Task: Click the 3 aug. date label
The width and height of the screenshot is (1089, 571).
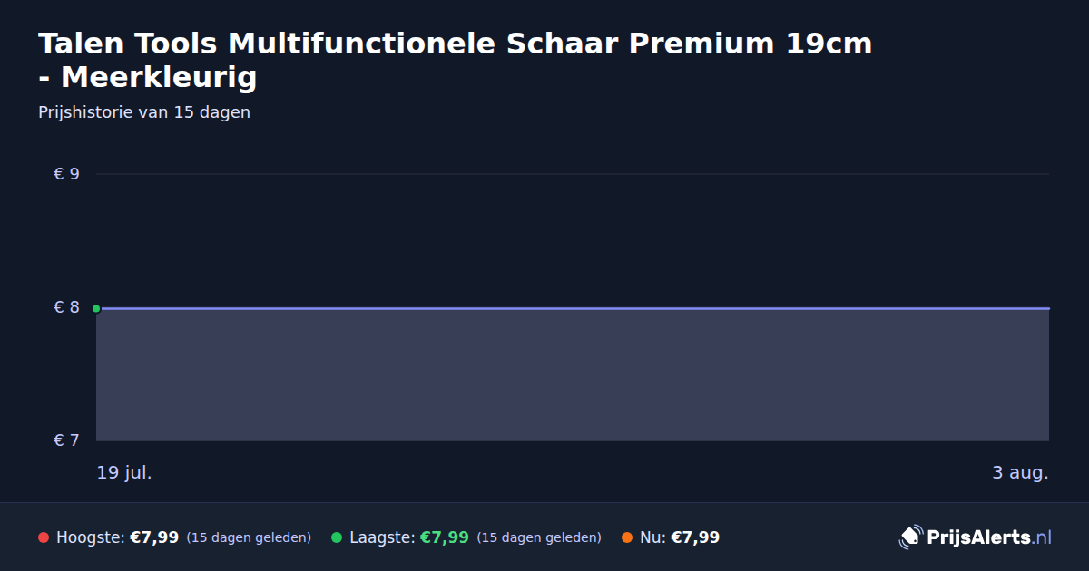Action: [x=1020, y=472]
